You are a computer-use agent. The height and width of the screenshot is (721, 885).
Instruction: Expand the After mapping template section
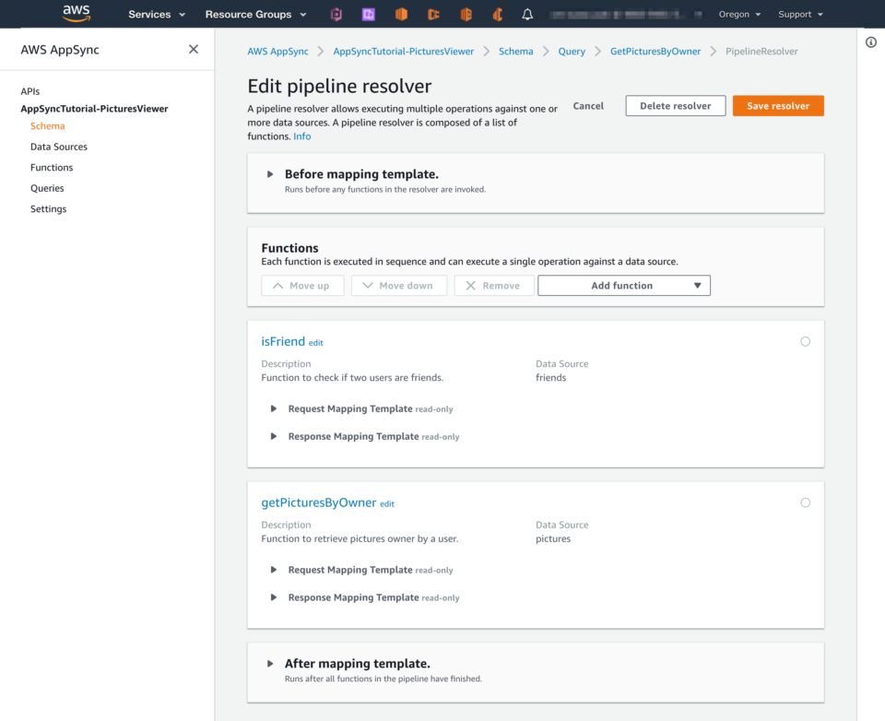[x=270, y=664]
